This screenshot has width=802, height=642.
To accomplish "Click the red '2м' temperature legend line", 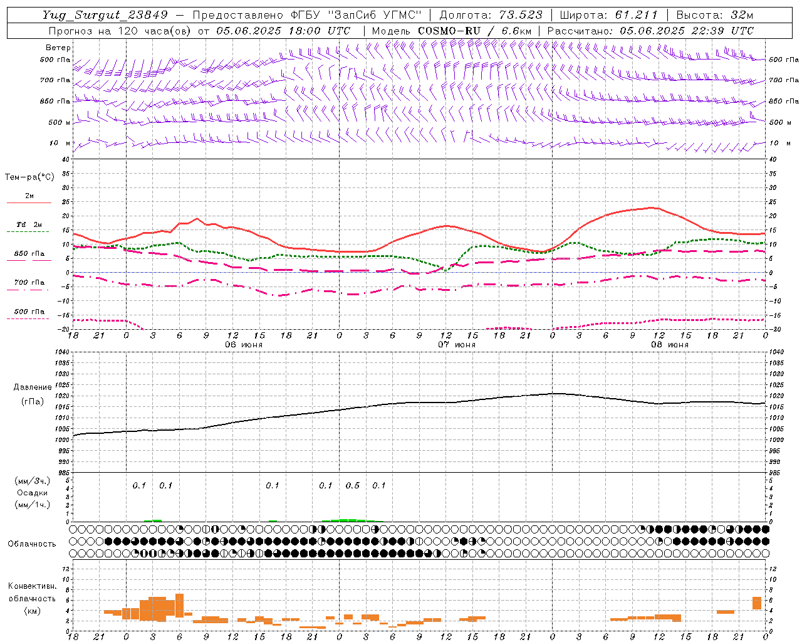I will click(29, 203).
